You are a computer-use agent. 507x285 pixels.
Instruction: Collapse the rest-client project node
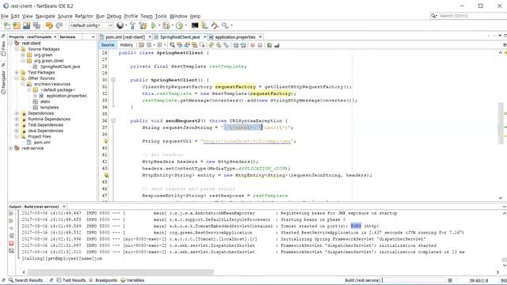[x=10, y=43]
